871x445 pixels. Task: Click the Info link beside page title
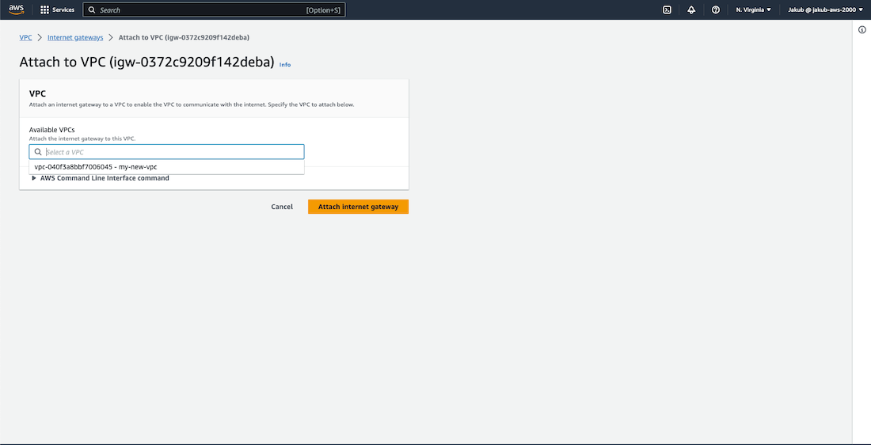pyautogui.click(x=285, y=65)
